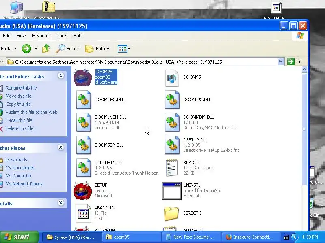Click the Search toolbar button
Screen dimensions: 325x243
coord(68,49)
